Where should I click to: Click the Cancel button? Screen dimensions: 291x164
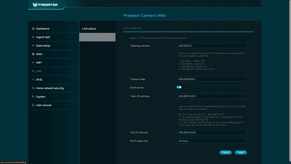(x=225, y=153)
